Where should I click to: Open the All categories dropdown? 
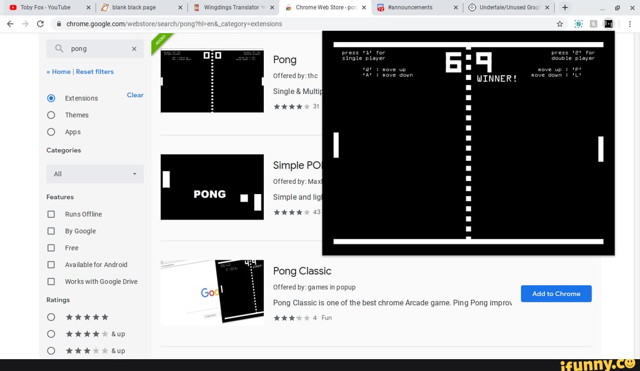pos(94,173)
